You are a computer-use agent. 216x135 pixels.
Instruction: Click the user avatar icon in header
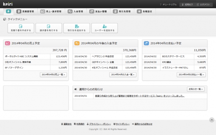tap(183, 5)
